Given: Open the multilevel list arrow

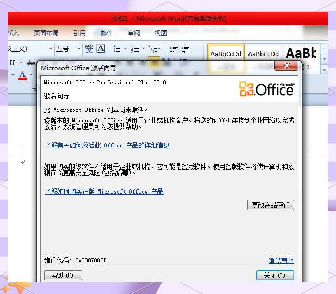Looking at the screenshot, I should tap(159, 48).
